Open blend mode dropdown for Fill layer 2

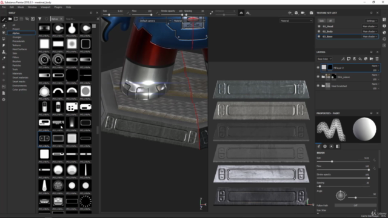tap(375, 66)
